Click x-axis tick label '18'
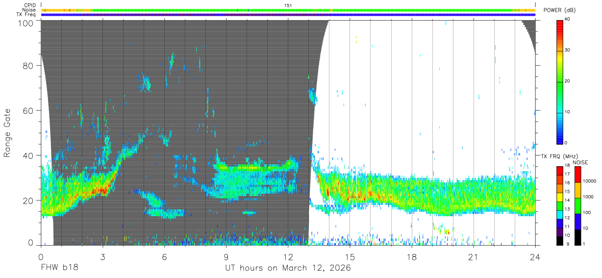The image size is (602, 278). tap(412, 257)
